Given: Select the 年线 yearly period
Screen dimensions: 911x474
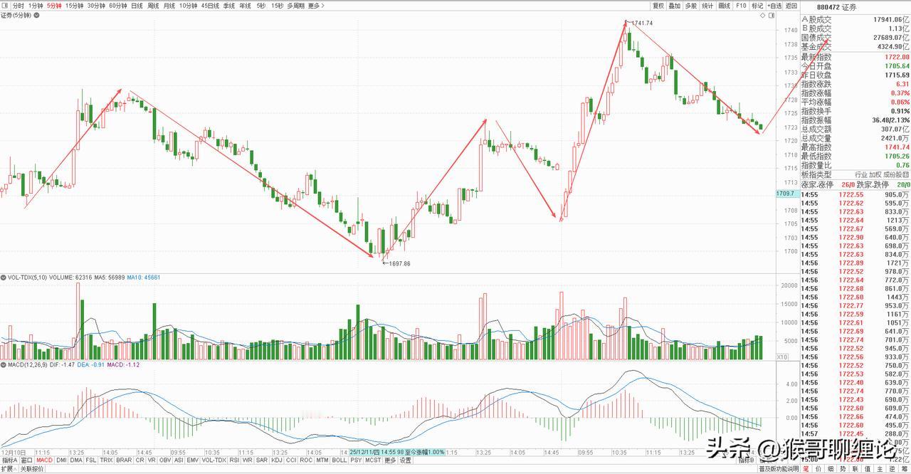Looking at the screenshot, I should (245, 6).
